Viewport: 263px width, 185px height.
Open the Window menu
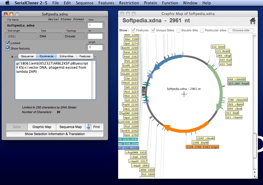pyautogui.click(x=190, y=3)
